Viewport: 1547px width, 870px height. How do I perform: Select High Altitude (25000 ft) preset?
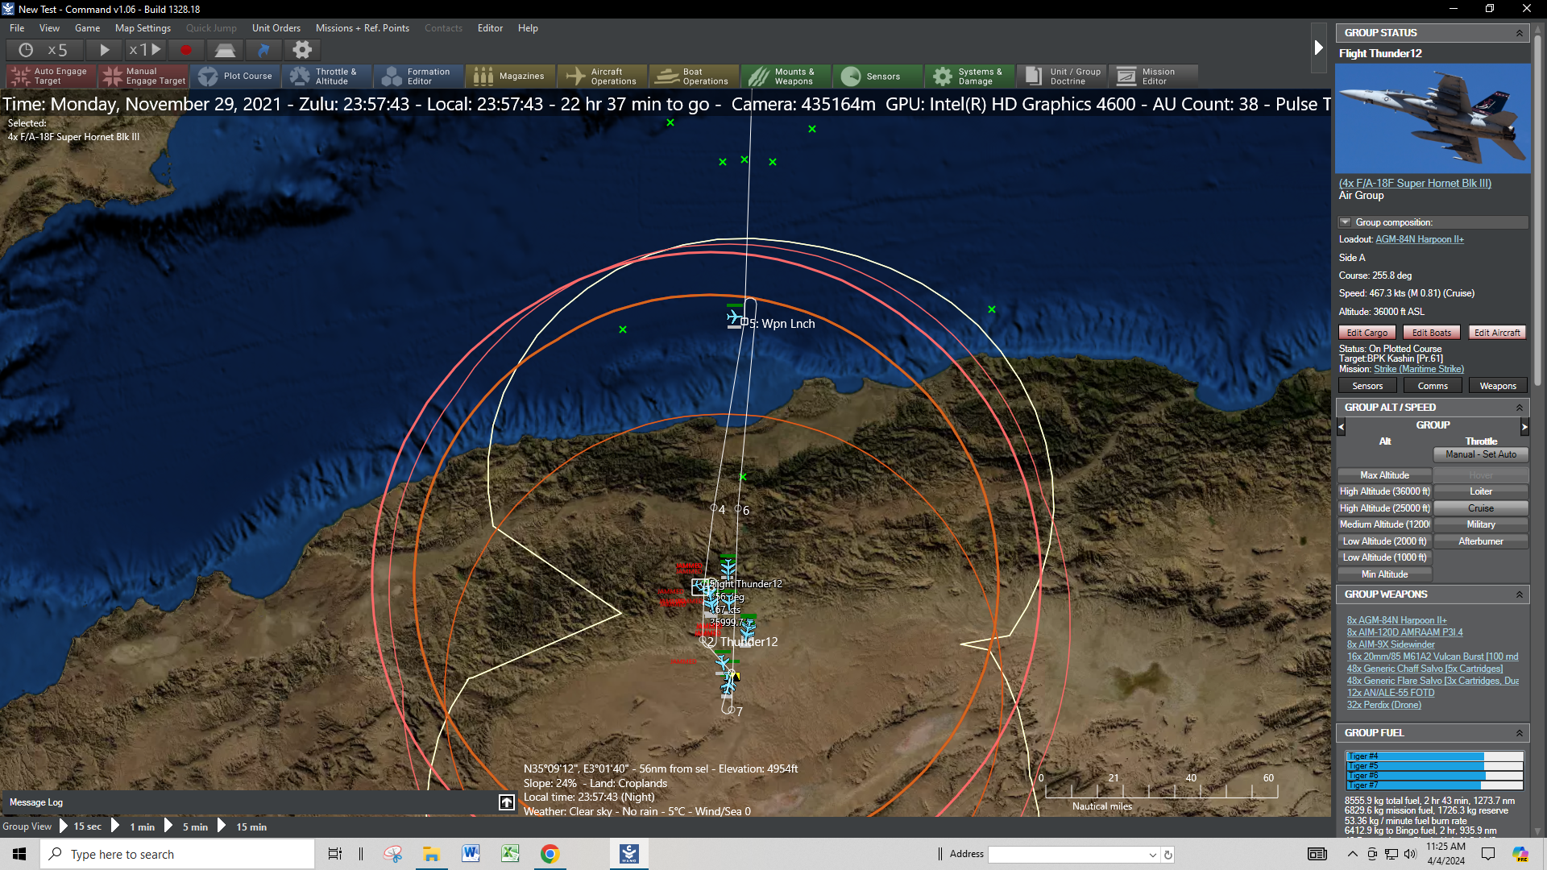pyautogui.click(x=1384, y=508)
